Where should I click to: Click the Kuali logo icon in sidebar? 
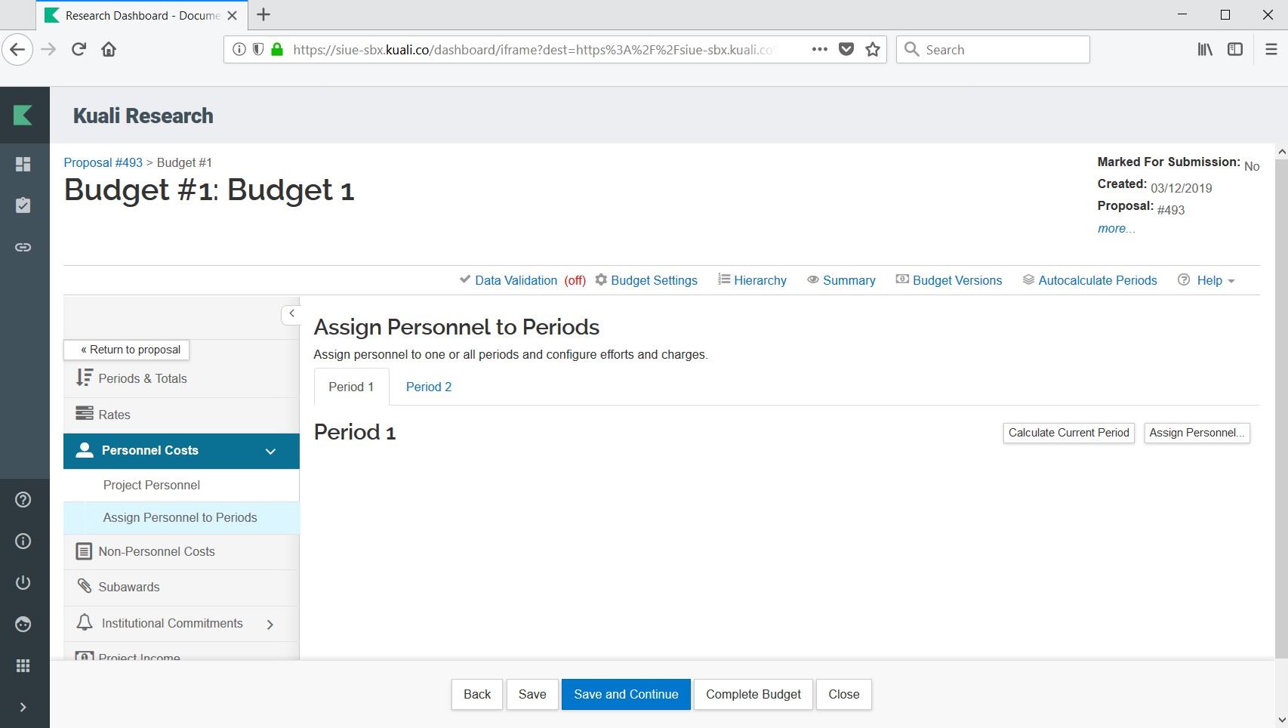23,115
